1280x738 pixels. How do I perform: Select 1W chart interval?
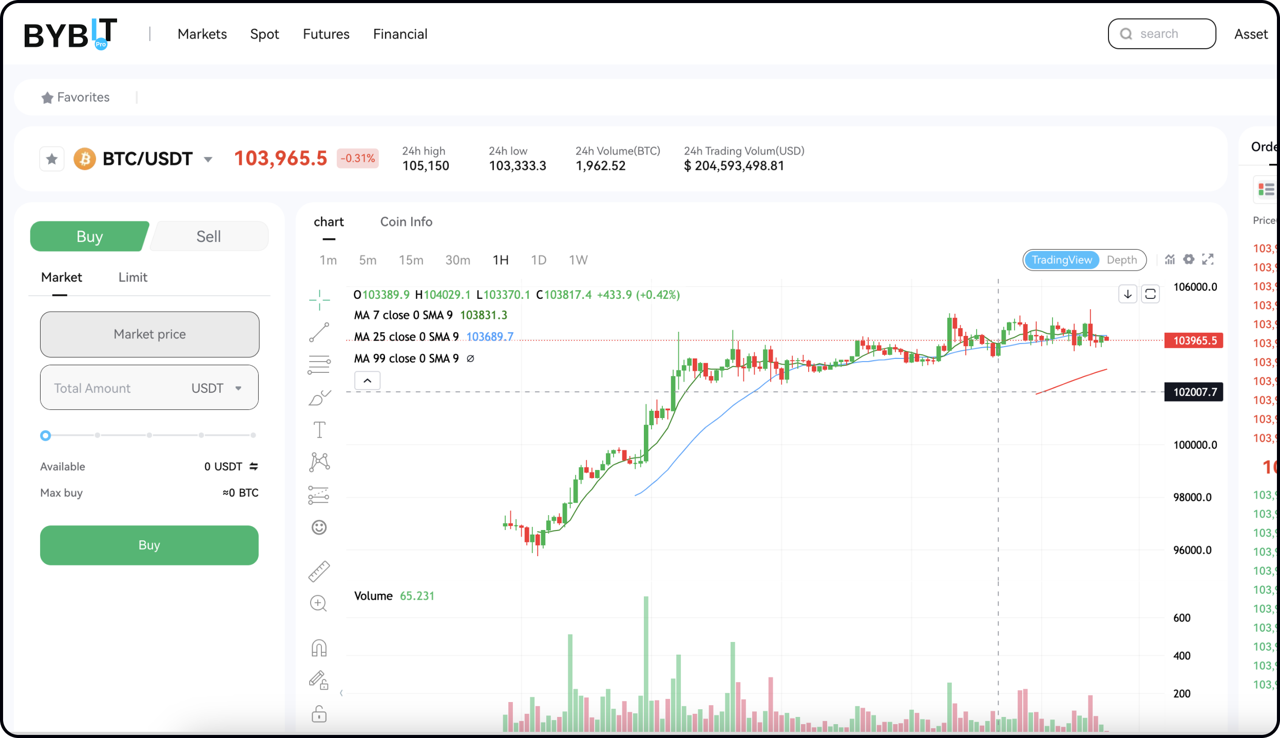(x=578, y=260)
